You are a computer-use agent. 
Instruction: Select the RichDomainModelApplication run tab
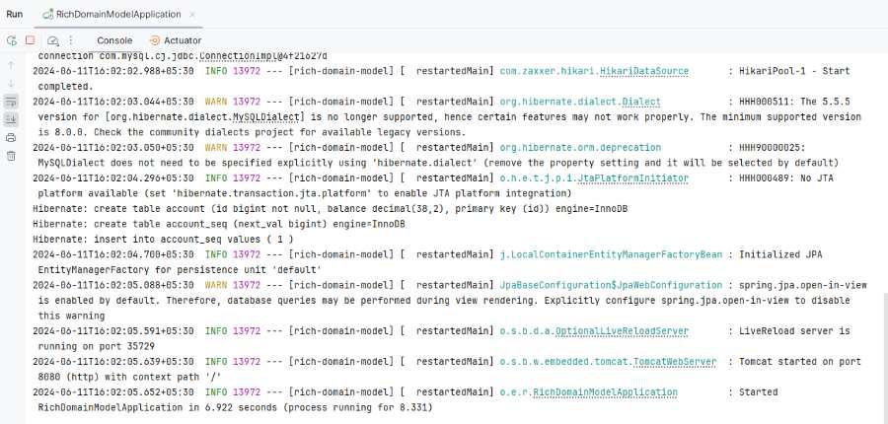[x=119, y=14]
